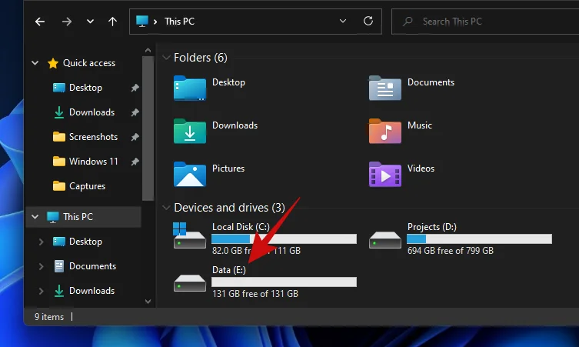Open the recent locations chevron dropdown

point(90,22)
